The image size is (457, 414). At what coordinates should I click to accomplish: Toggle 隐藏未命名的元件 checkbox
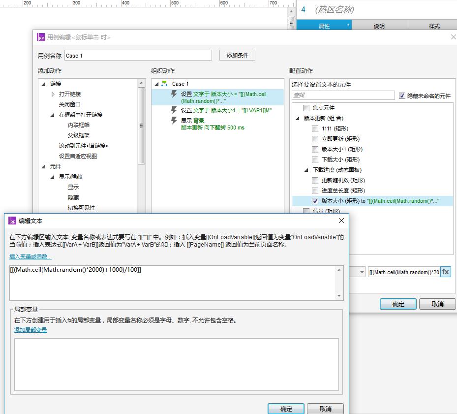click(x=402, y=96)
